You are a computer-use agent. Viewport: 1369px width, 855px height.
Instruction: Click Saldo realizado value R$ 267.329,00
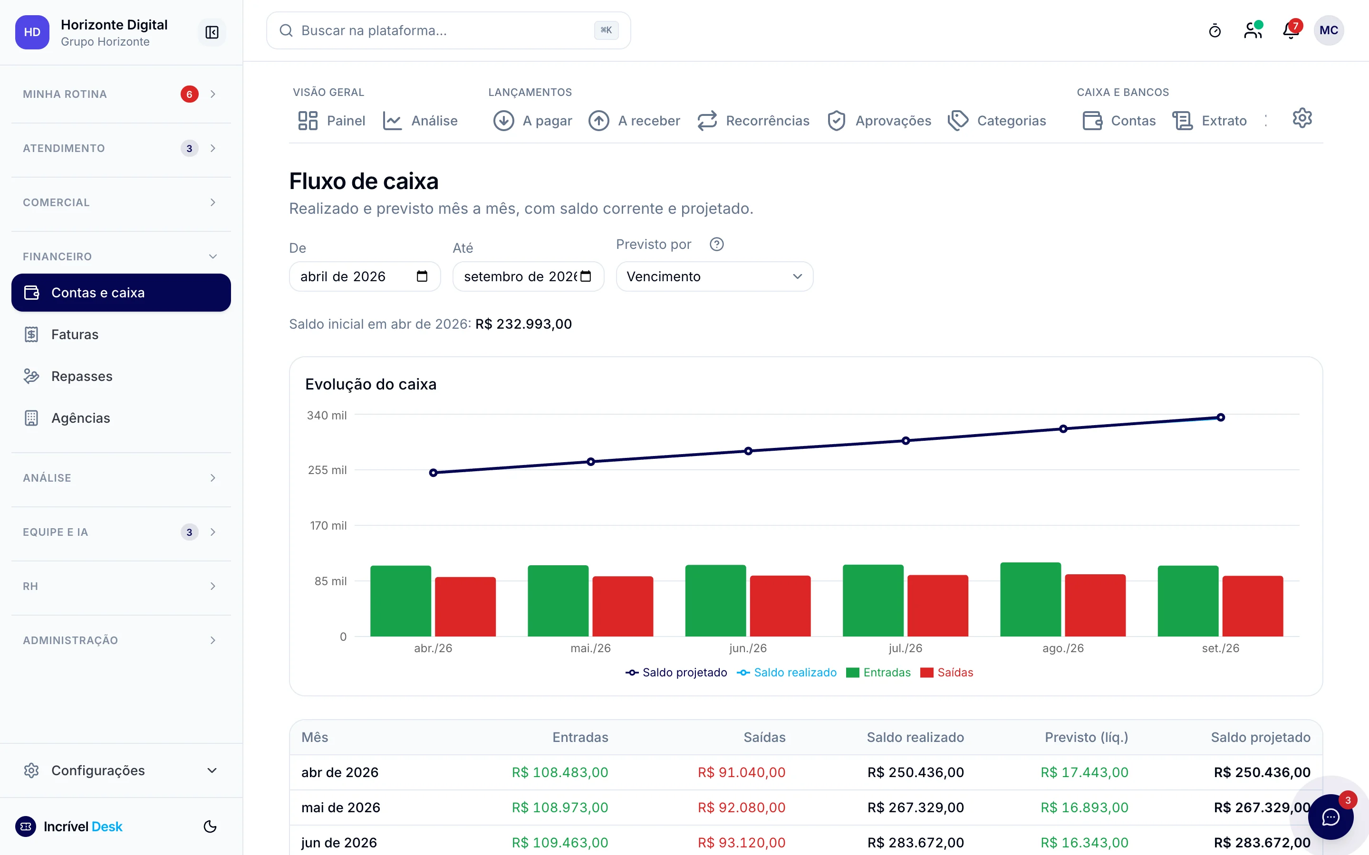tap(916, 807)
